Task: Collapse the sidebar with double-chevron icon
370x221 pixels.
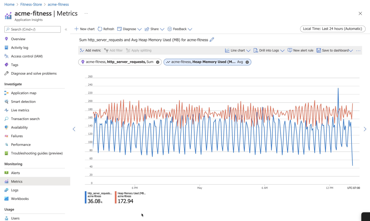Action: 66,29
